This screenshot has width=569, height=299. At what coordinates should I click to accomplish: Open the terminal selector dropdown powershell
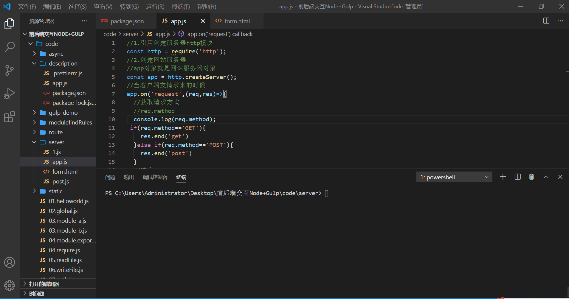coord(454,177)
